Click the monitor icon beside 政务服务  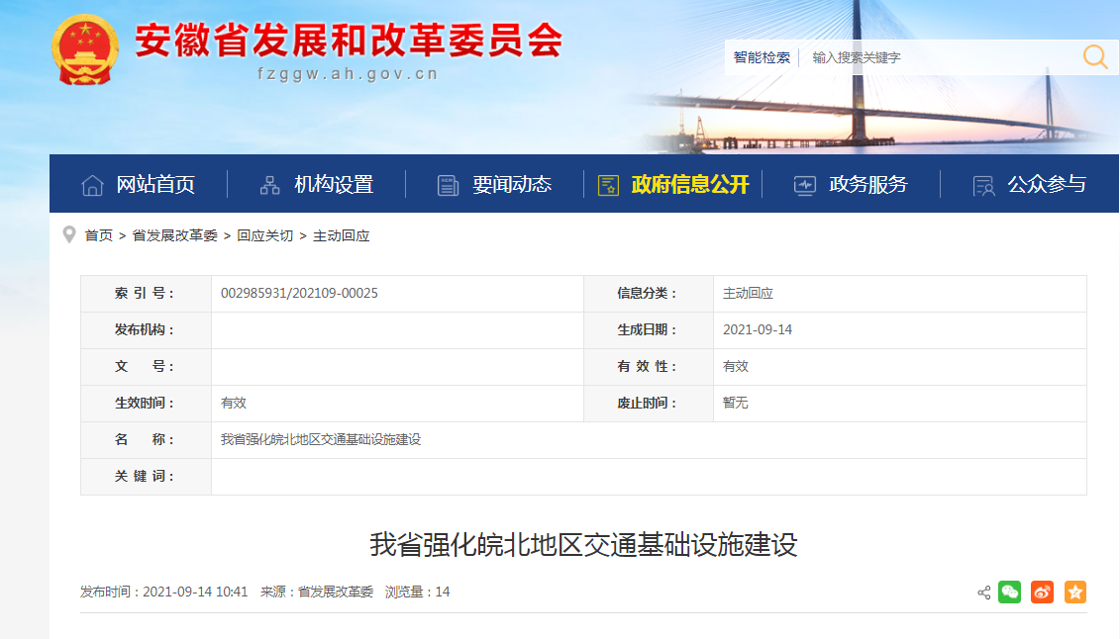pyautogui.click(x=805, y=185)
